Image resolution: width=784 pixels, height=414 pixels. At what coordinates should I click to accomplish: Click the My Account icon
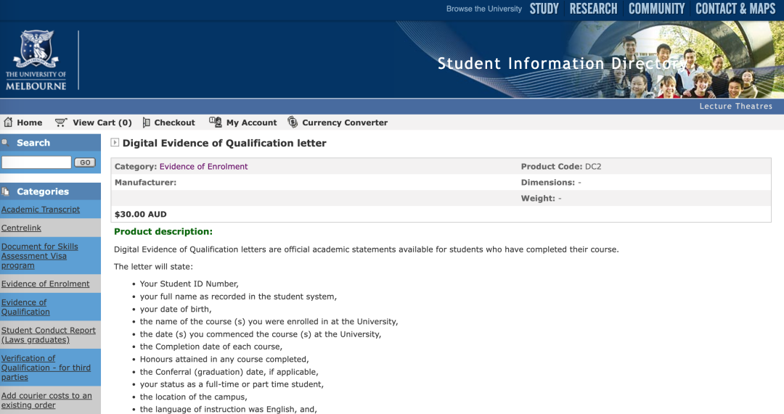(216, 122)
